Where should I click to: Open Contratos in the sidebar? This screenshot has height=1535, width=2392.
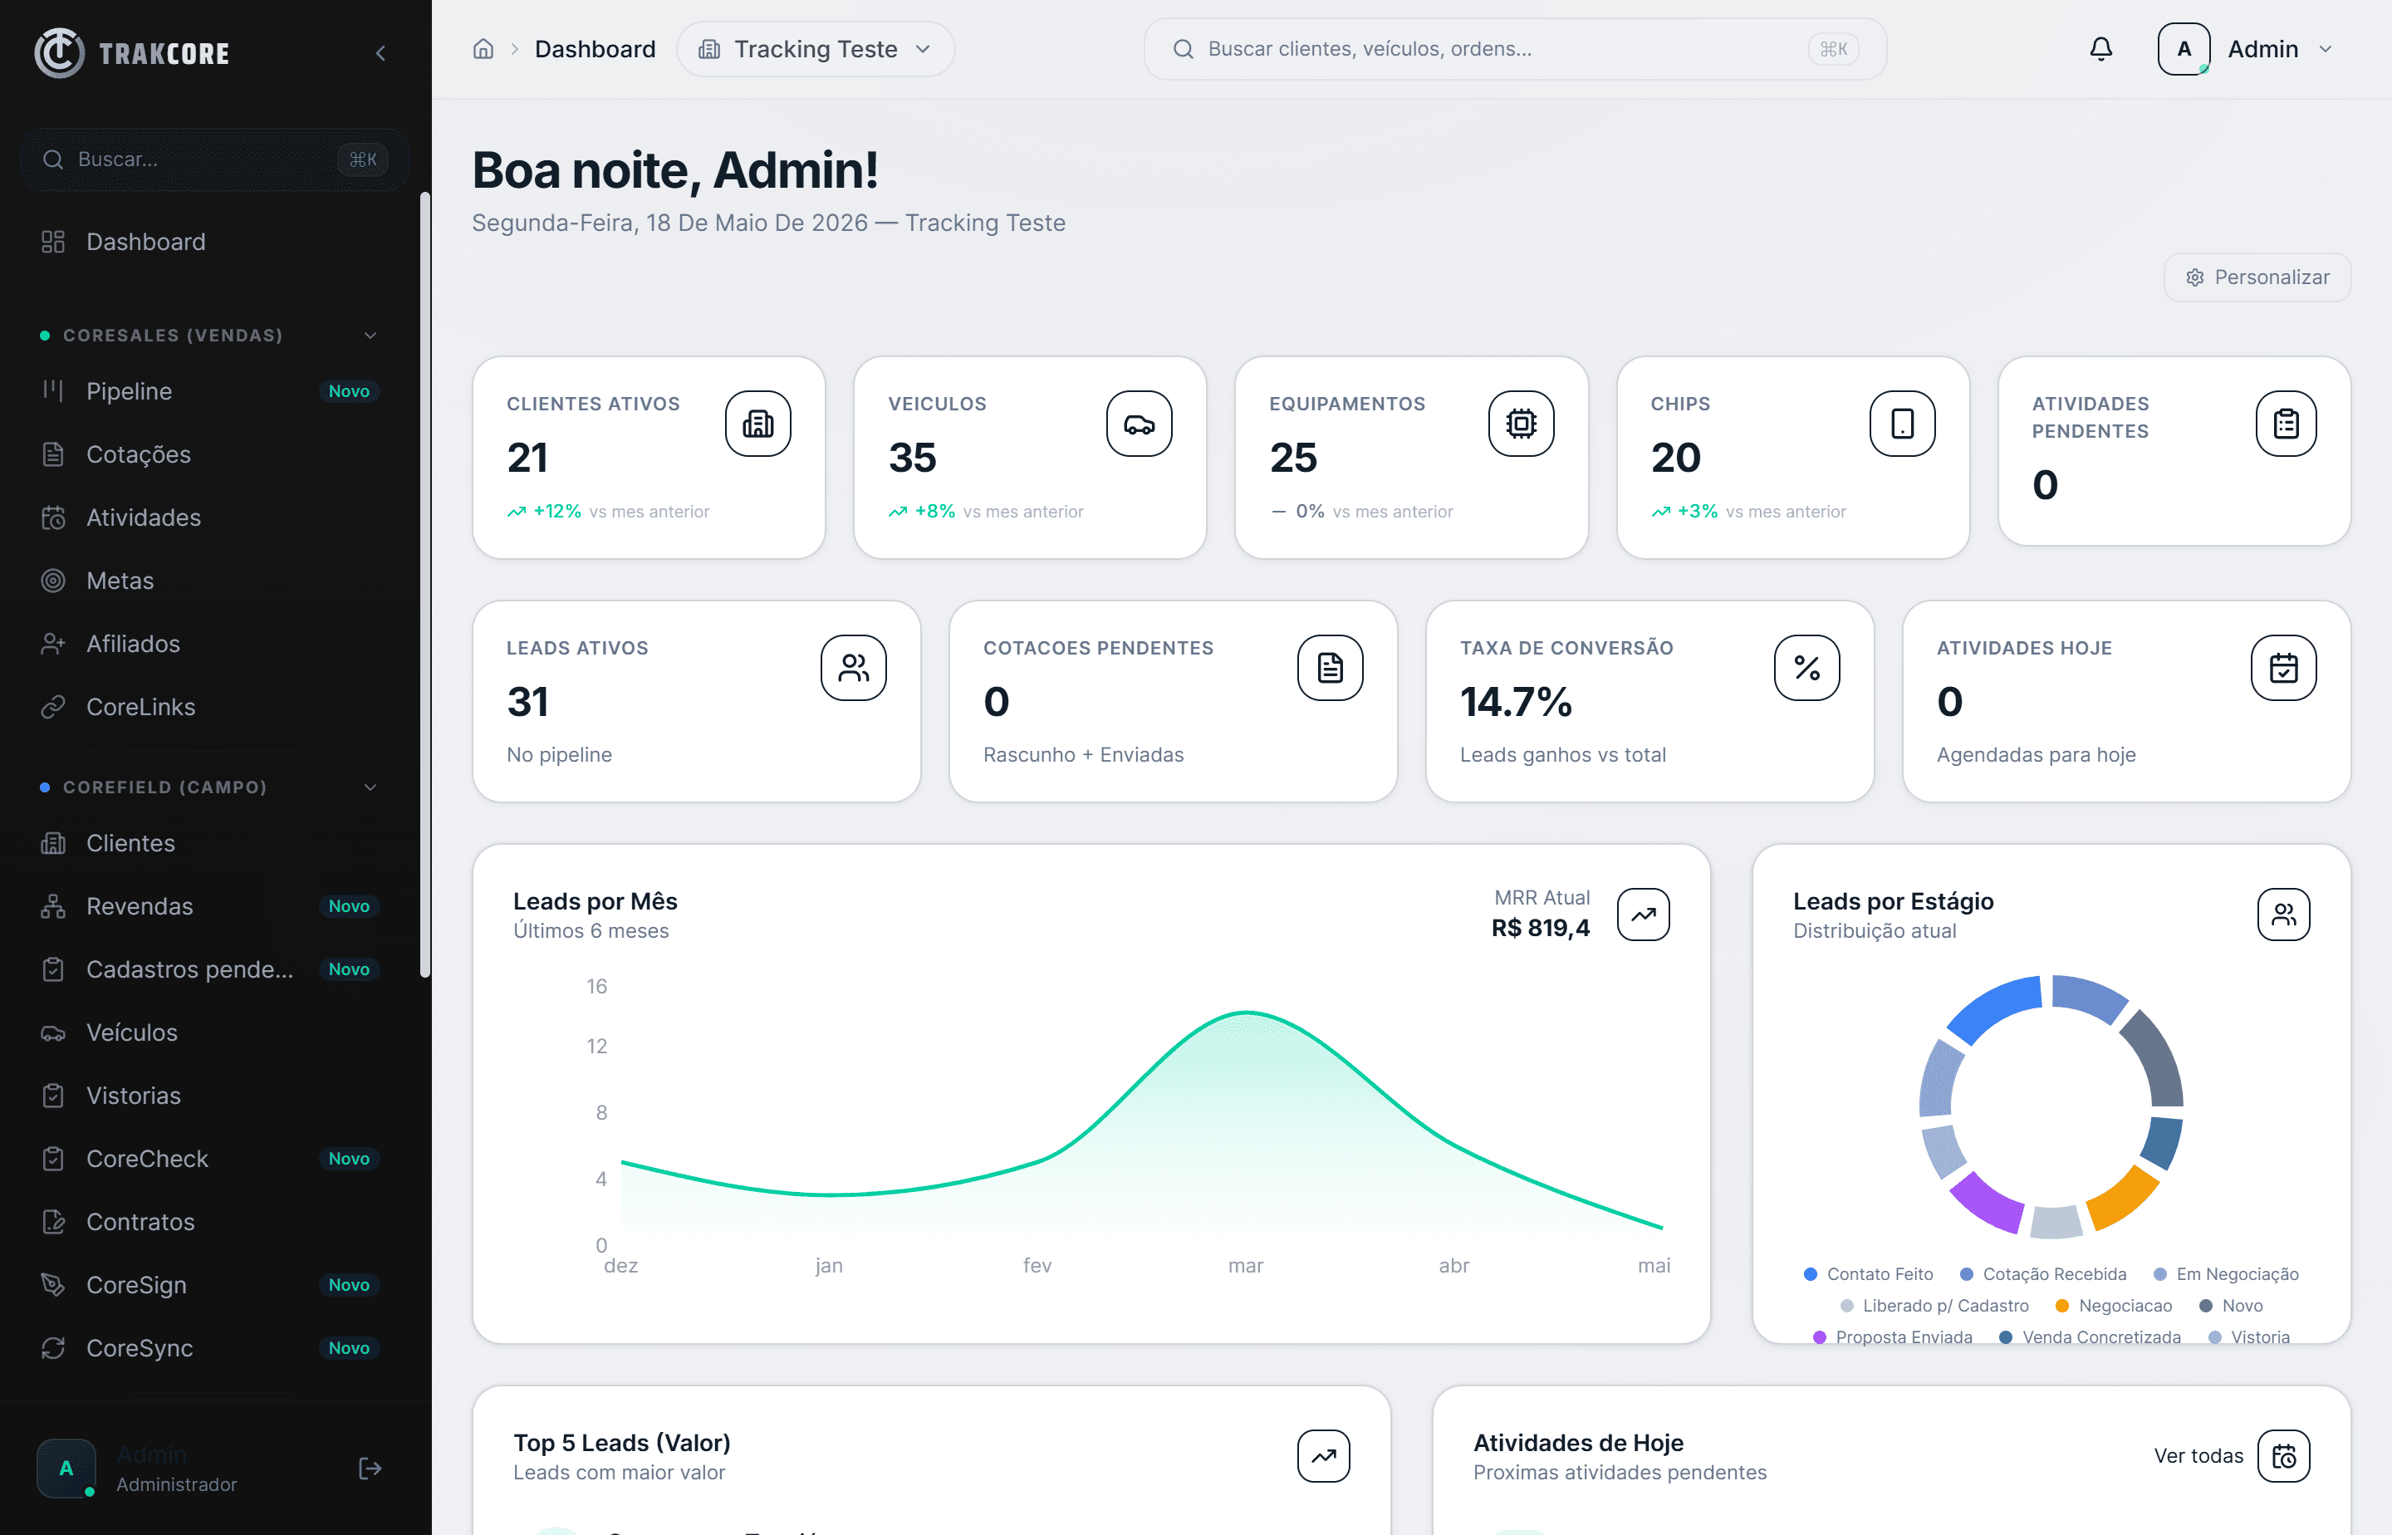click(209, 1222)
